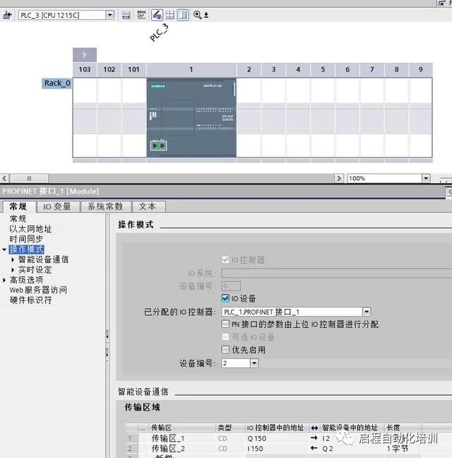Select the CPU module in slot 1

(x=191, y=117)
